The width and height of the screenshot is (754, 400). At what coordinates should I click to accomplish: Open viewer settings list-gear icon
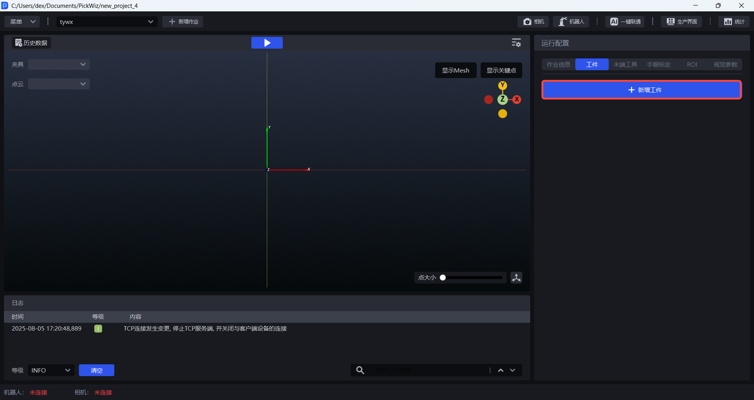tap(516, 43)
